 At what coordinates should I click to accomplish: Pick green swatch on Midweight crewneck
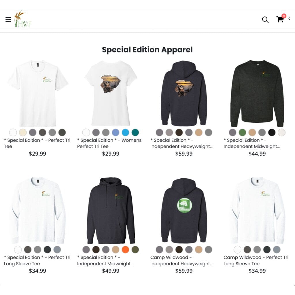(242, 133)
